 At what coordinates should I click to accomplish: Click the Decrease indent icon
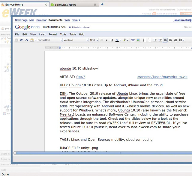tap(155, 40)
